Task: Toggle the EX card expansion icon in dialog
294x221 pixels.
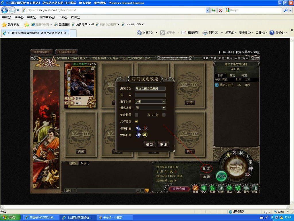Action: pyautogui.click(x=145, y=128)
